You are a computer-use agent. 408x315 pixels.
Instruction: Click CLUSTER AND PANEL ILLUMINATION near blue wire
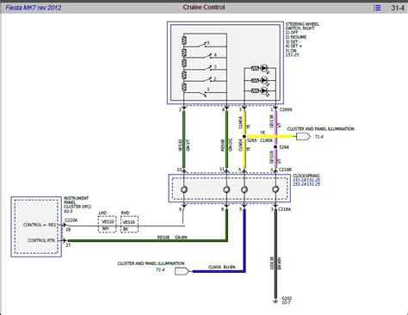coord(151,263)
